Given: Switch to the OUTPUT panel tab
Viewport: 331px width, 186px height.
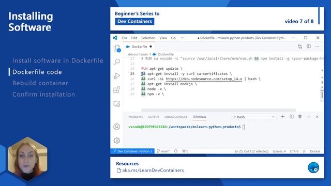Looking at the screenshot, I should pyautogui.click(x=154, y=117).
